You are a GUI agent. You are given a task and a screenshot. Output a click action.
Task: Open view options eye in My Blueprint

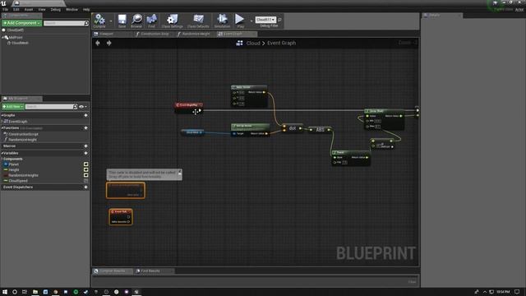[x=82, y=106]
